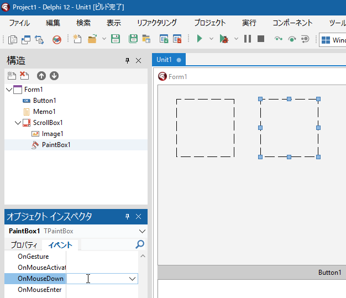Open the PaintBox1 component selector dropdown
This screenshot has height=298, width=346.
coord(142,231)
